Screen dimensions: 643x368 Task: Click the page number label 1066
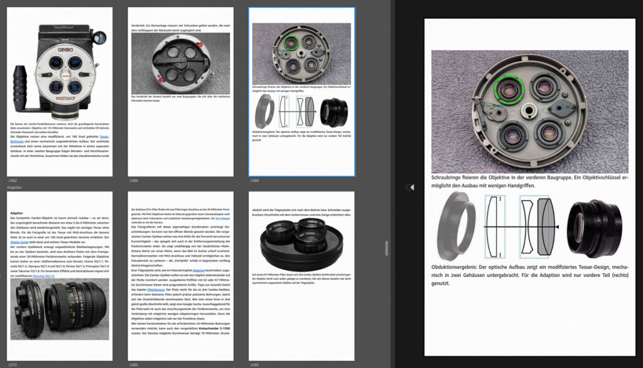[x=133, y=180]
